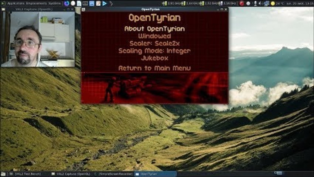This screenshot has width=314, height=177.
Task: Open the weather applet showing 24 °C
Action: (277, 3)
